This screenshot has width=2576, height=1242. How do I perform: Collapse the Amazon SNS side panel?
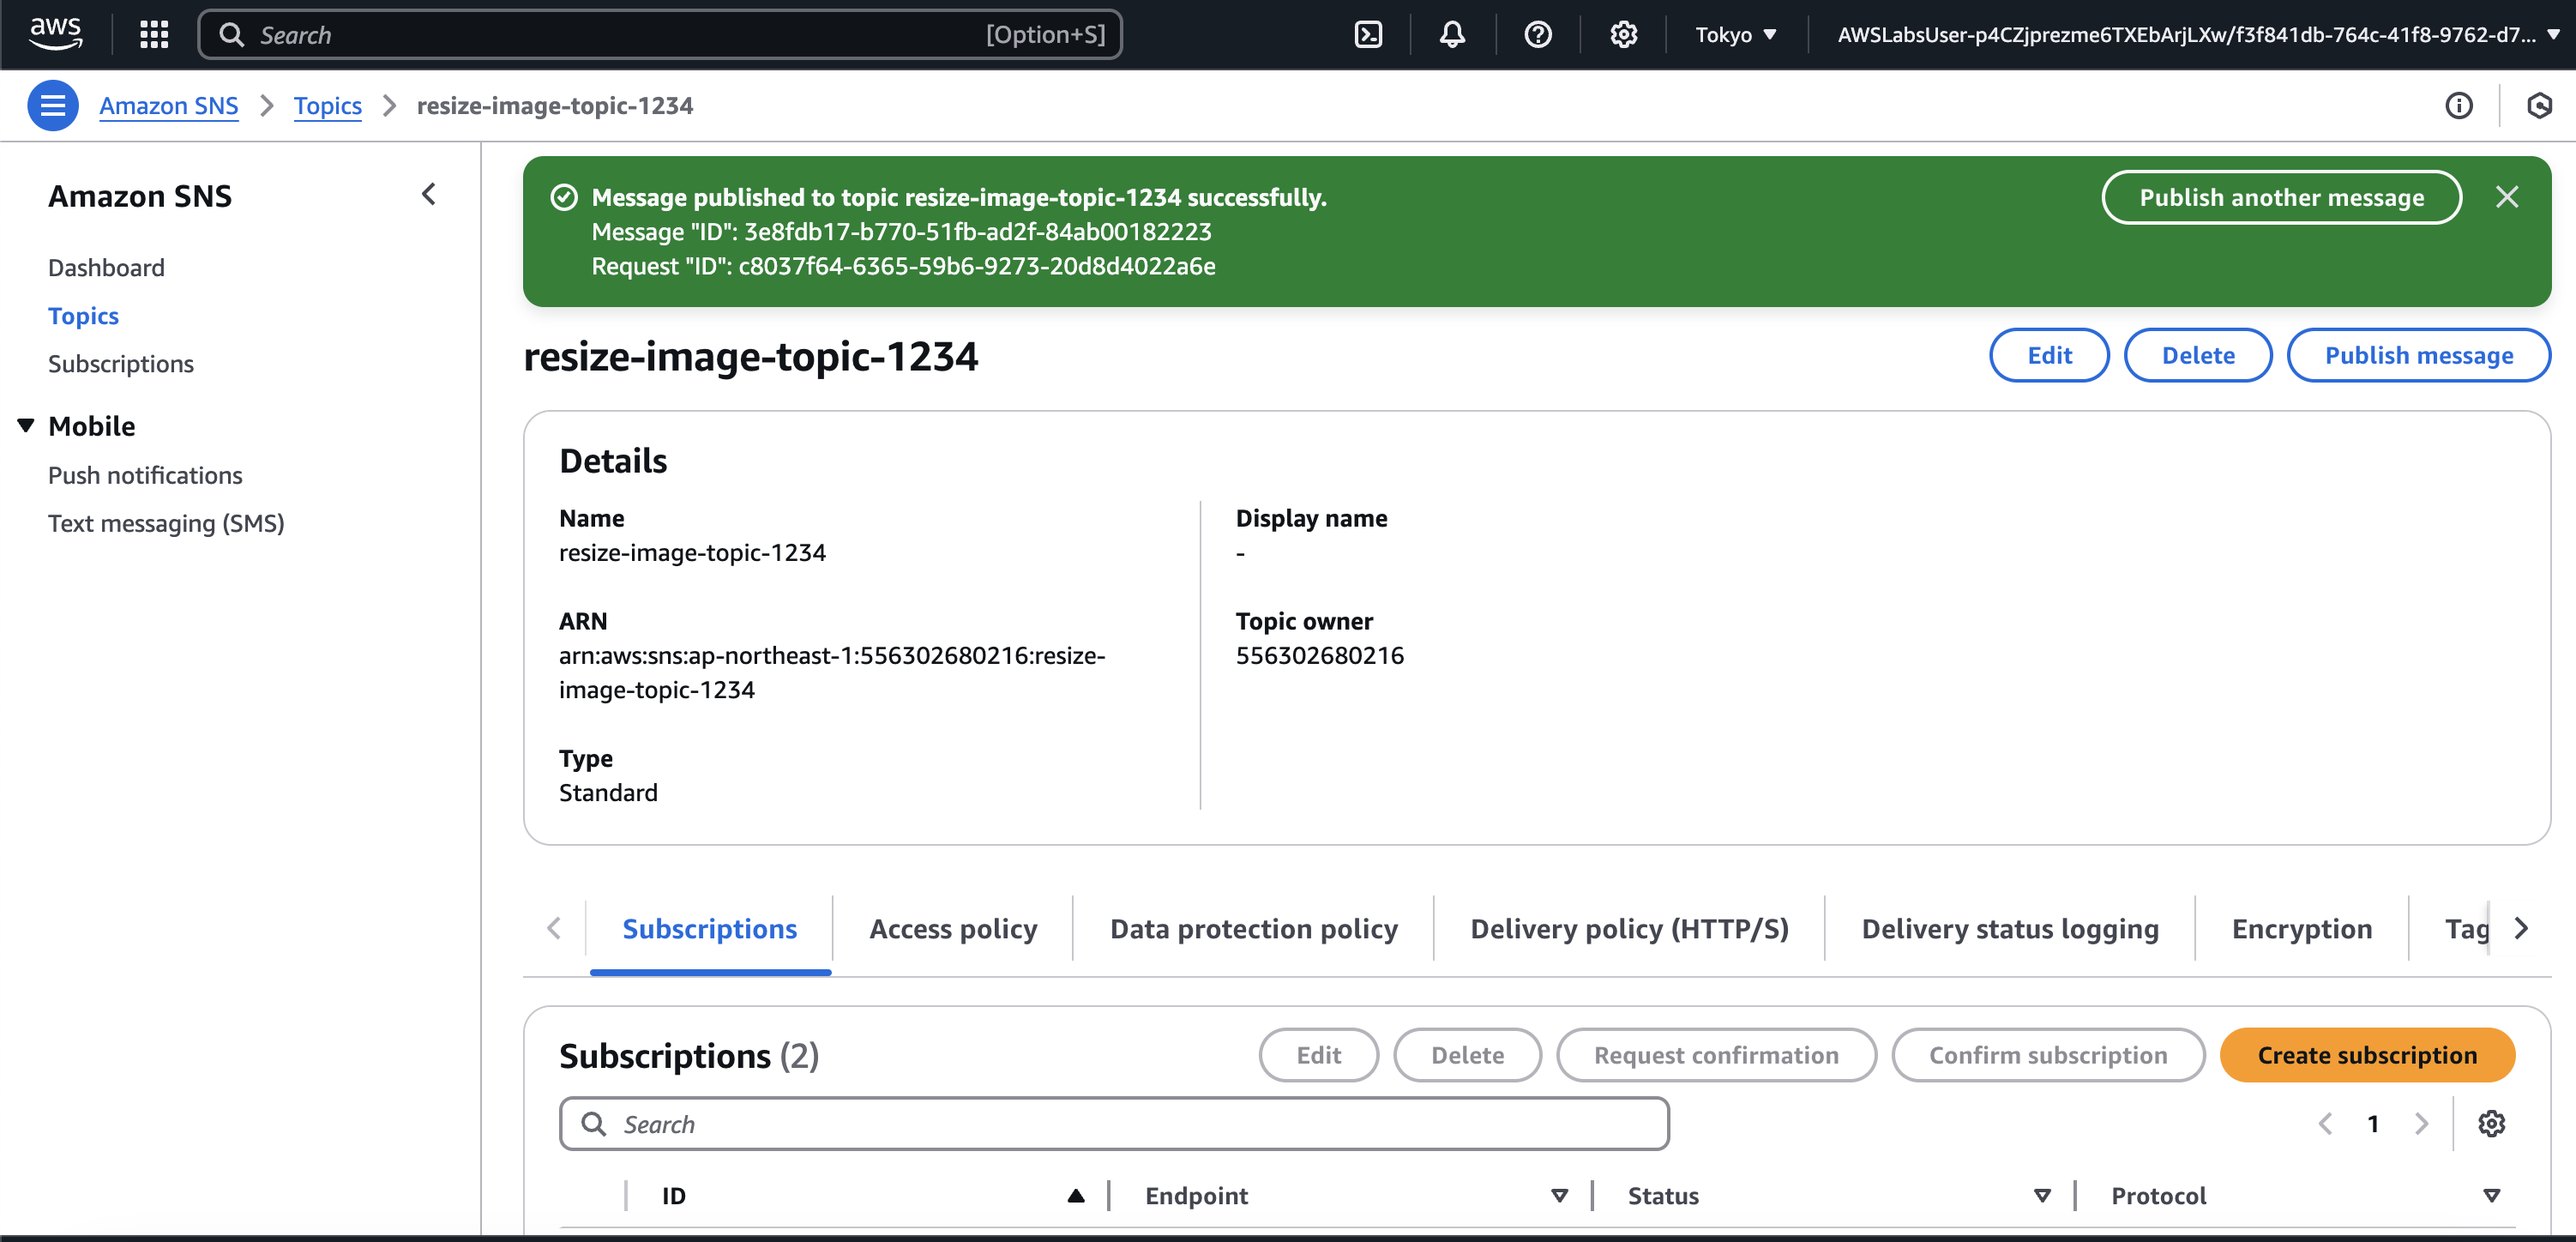click(429, 194)
